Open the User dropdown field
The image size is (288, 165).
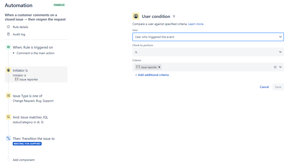pyautogui.click(x=208, y=37)
